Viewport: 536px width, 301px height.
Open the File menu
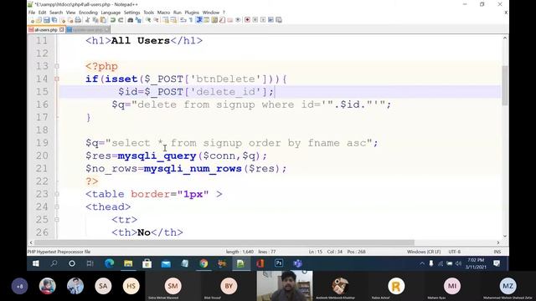(x=32, y=13)
